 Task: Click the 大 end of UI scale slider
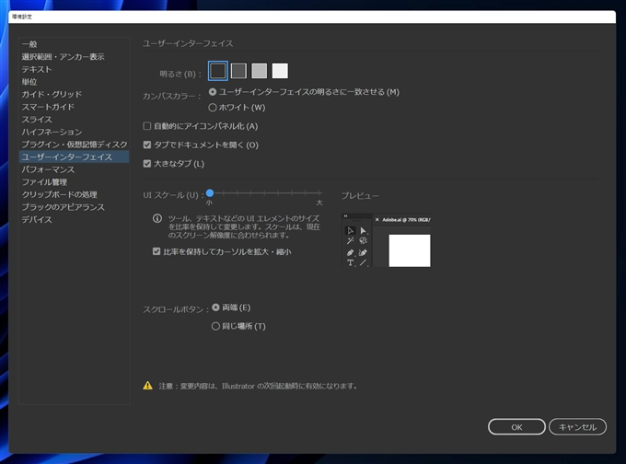(319, 203)
